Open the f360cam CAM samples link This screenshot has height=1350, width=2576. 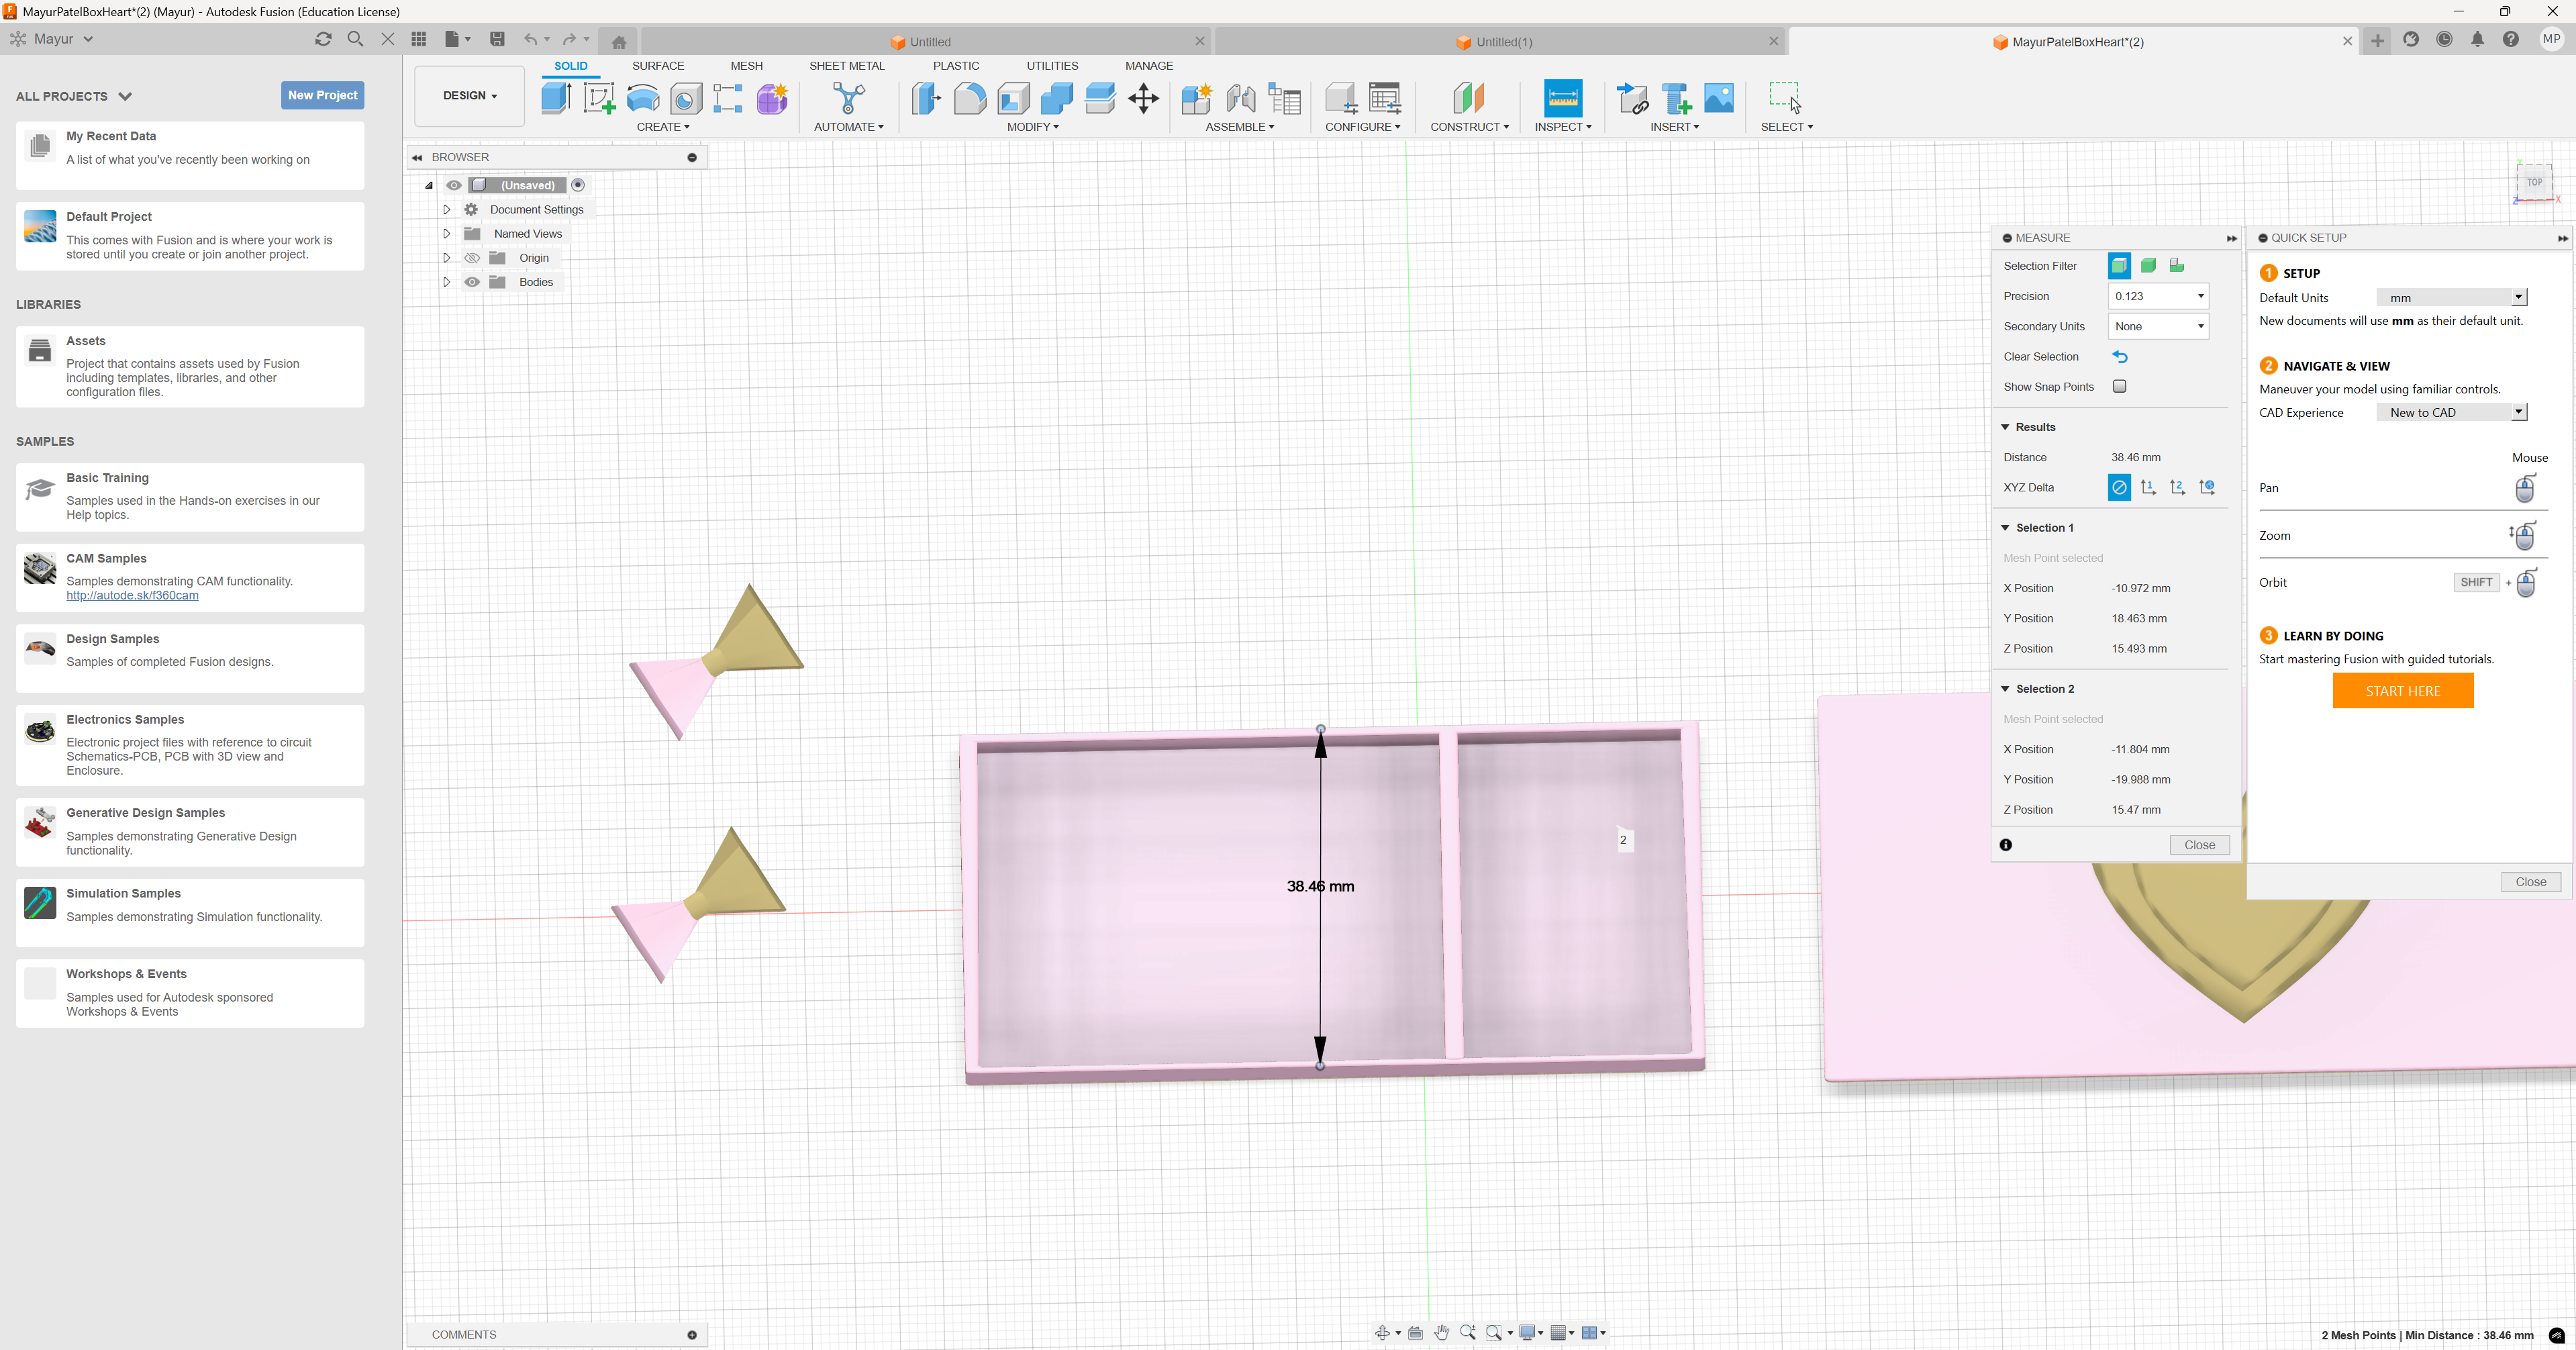[x=132, y=595]
